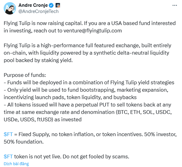Open Andre Cronje's profile avatar
Screen dimensions: 182x167
click(x=10, y=8)
